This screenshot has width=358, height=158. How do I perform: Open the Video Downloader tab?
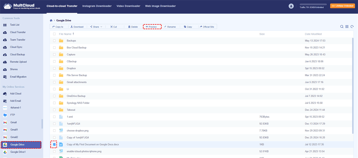point(128,6)
